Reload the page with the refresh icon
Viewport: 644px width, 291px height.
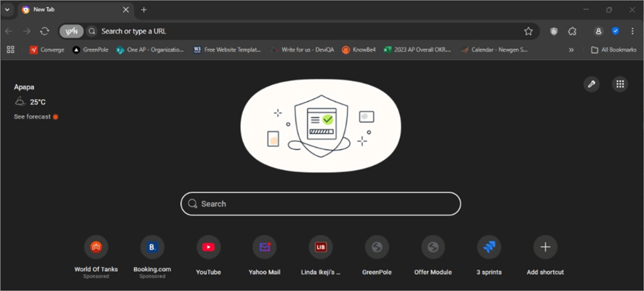[x=44, y=31]
